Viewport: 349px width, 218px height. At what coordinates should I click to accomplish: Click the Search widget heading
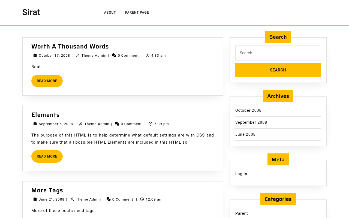click(278, 37)
